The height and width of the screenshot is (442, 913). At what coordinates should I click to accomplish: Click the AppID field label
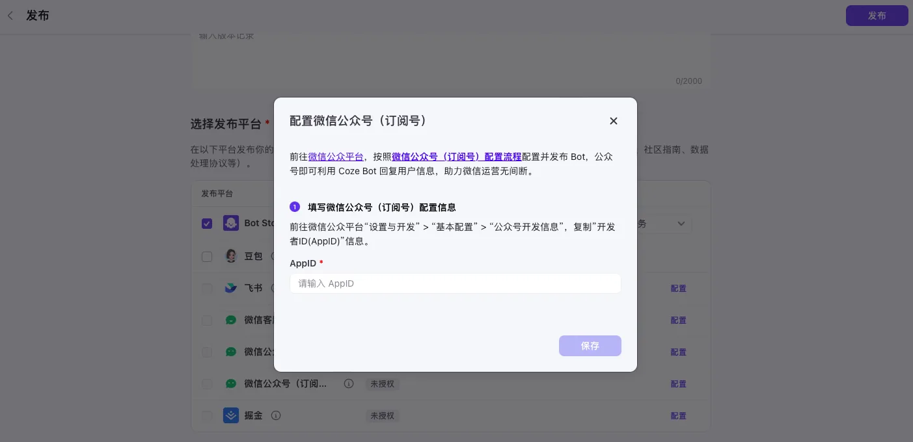tap(303, 263)
